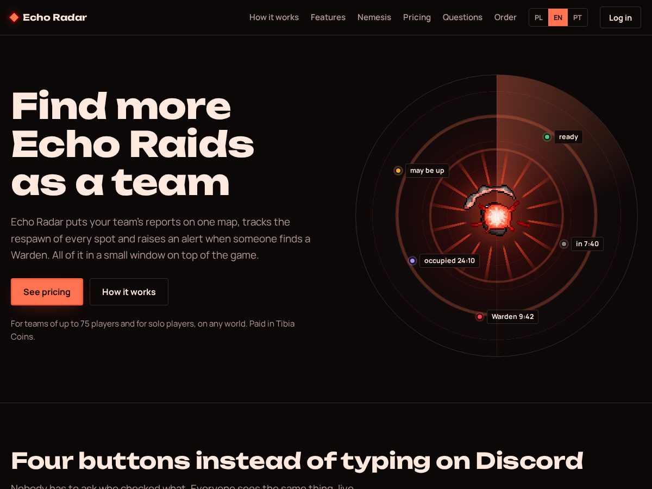Click the Paid in Tibia Coins note
The image size is (652, 489).
point(153,330)
